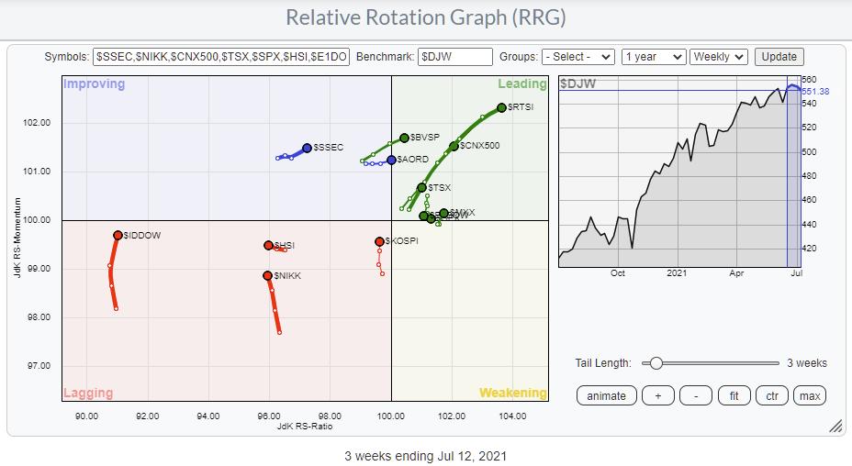The height and width of the screenshot is (466, 852).
Task: Open the 1 year period dropdown
Action: [x=653, y=57]
